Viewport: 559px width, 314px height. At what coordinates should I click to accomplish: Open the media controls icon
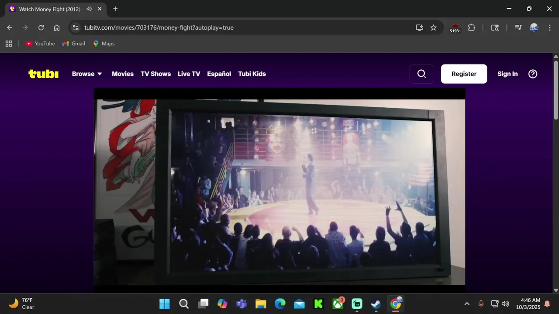coord(518,27)
